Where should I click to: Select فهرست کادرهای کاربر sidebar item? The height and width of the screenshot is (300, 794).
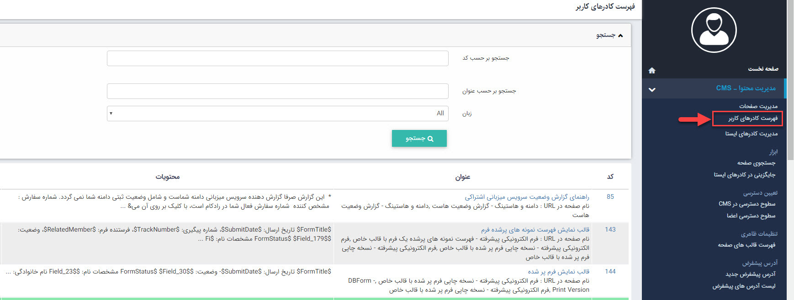coord(752,119)
